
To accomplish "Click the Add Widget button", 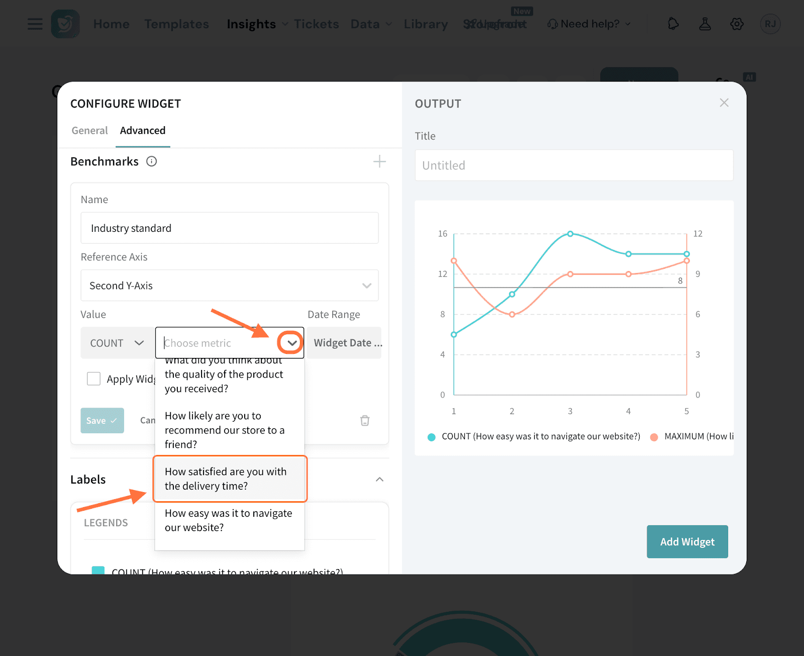I will 687,542.
